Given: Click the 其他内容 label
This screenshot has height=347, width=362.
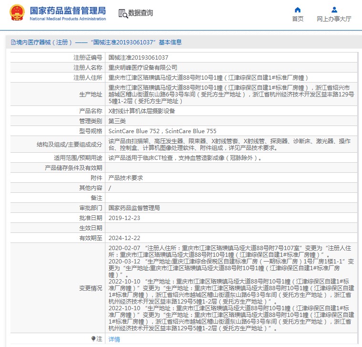Looking at the screenshot, I should 91,188.
